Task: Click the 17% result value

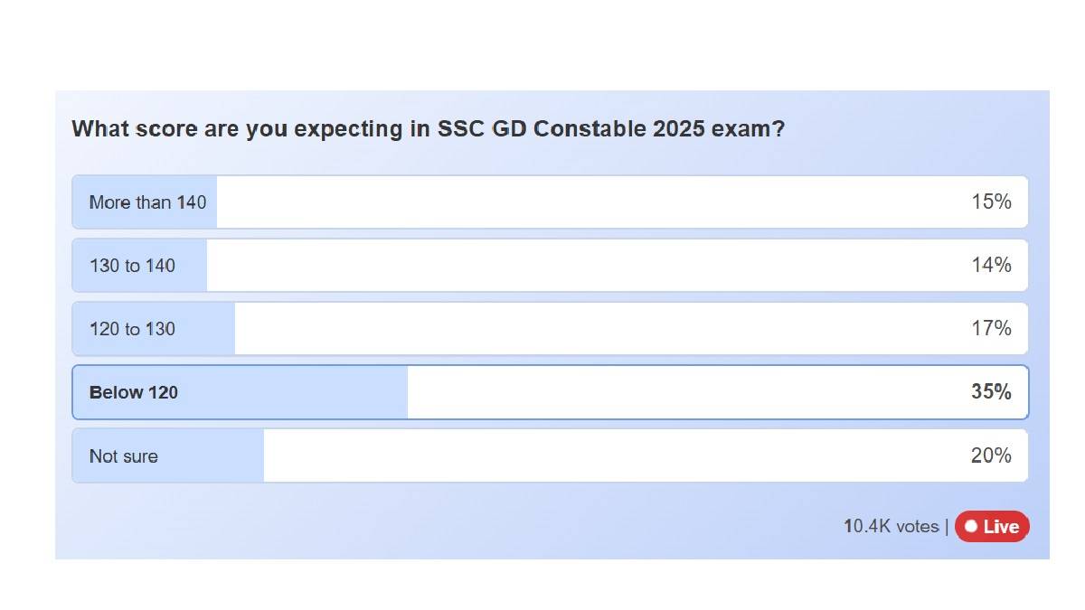Action: 991,329
